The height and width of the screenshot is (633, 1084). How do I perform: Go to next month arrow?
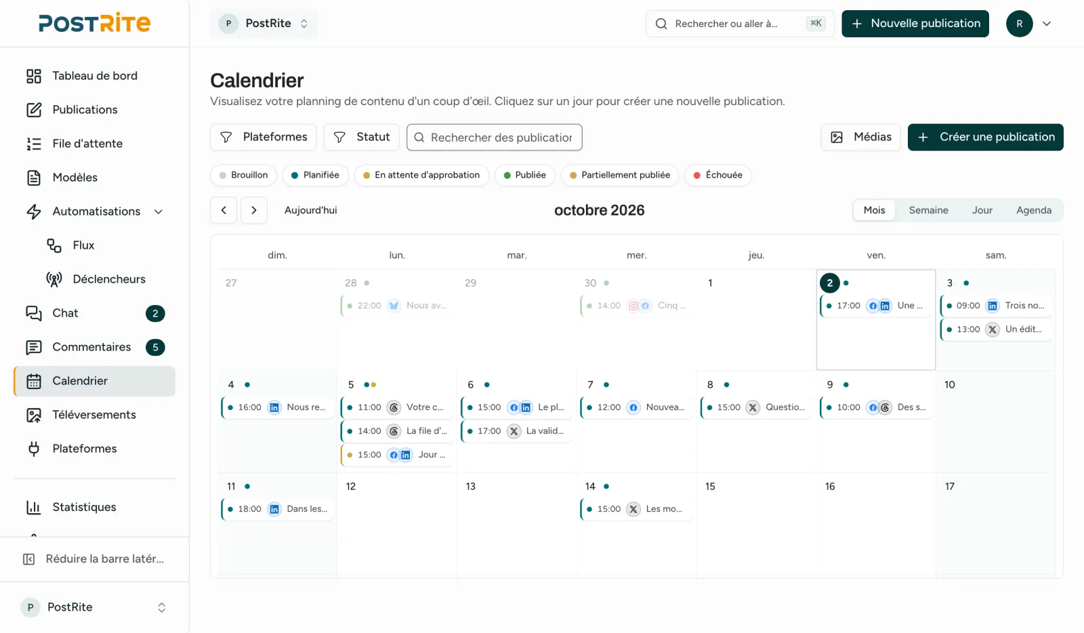pos(254,210)
